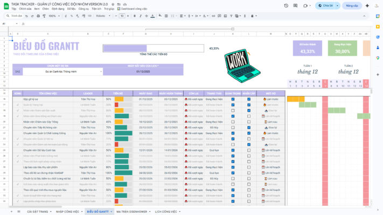The image size is (383, 215).
Task: Redo the last action
Action: [x=32, y=16]
